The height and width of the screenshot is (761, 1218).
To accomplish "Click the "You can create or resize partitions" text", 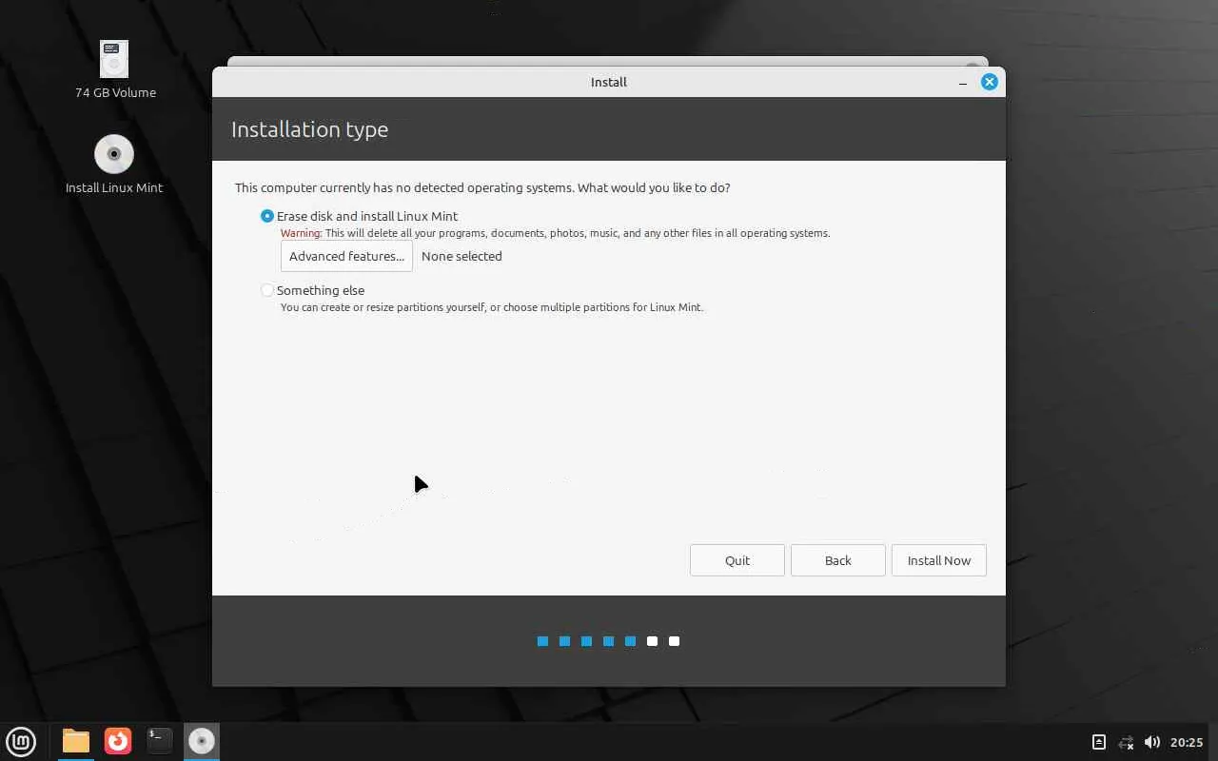I will [x=492, y=307].
